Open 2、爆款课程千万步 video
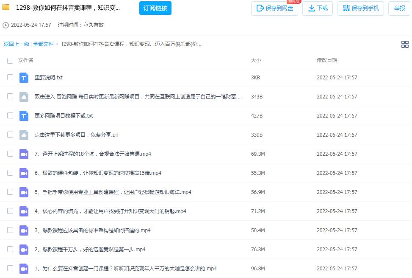 tap(90, 250)
